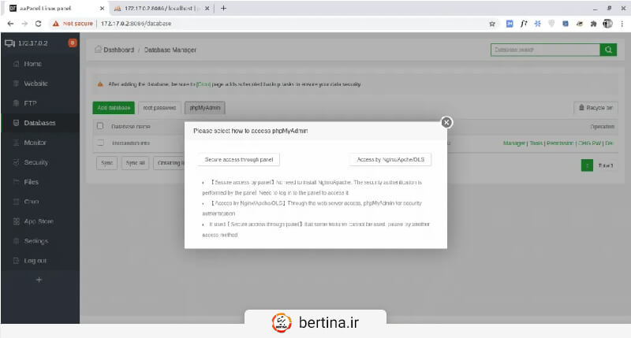The image size is (631, 338).
Task: Toggle the checkbox of the first database row
Action: tap(100, 143)
